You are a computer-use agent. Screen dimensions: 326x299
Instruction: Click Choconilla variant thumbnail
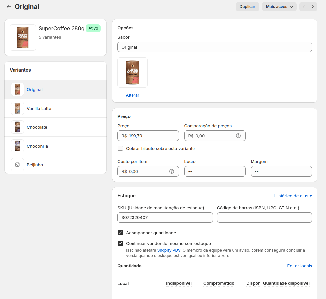(17, 146)
